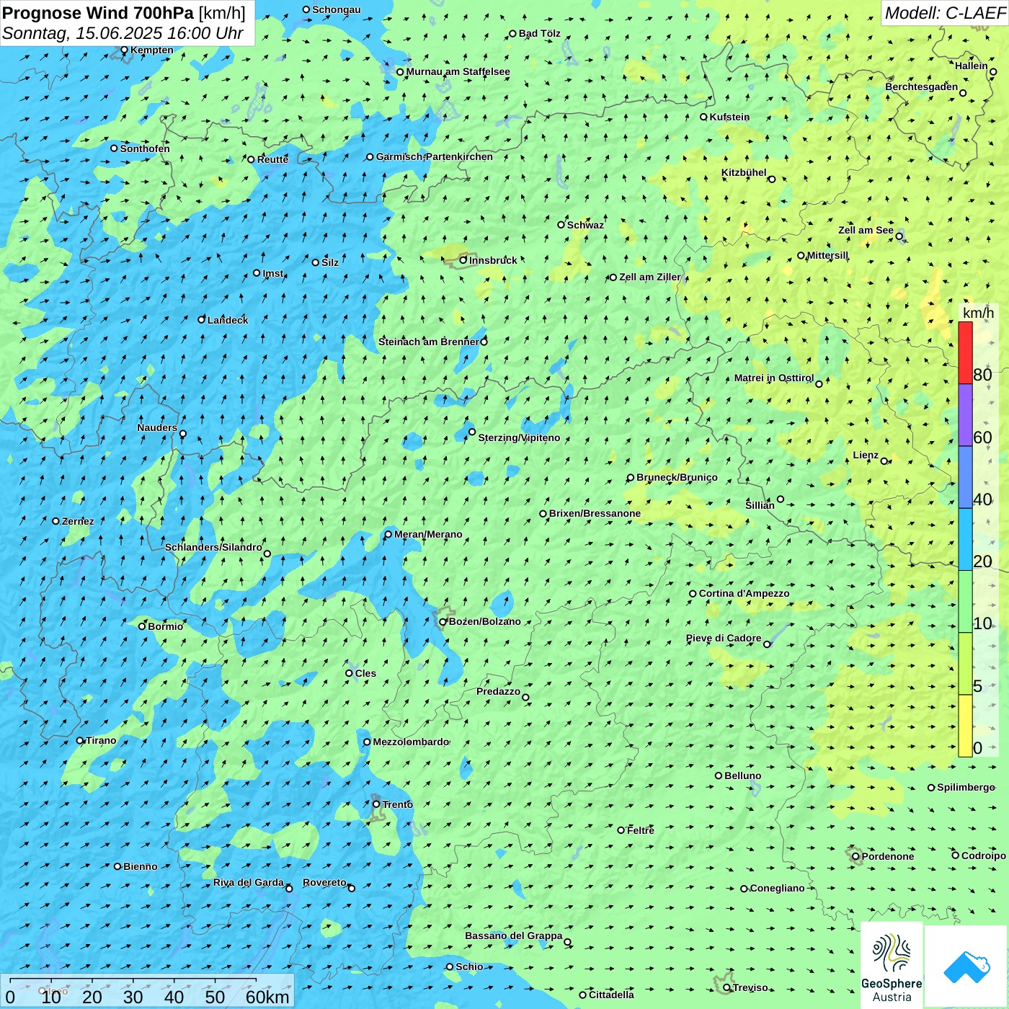The width and height of the screenshot is (1009, 1009).
Task: Click the yellow 0 km/h legend color
Action: click(965, 726)
